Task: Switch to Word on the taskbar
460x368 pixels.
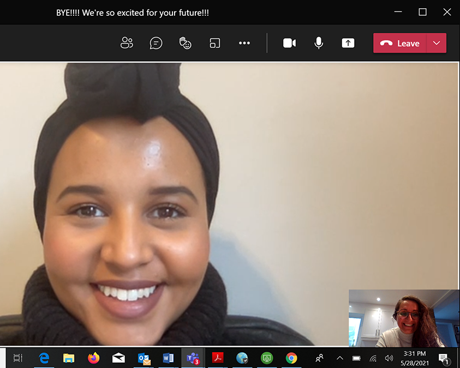Action: click(x=168, y=358)
